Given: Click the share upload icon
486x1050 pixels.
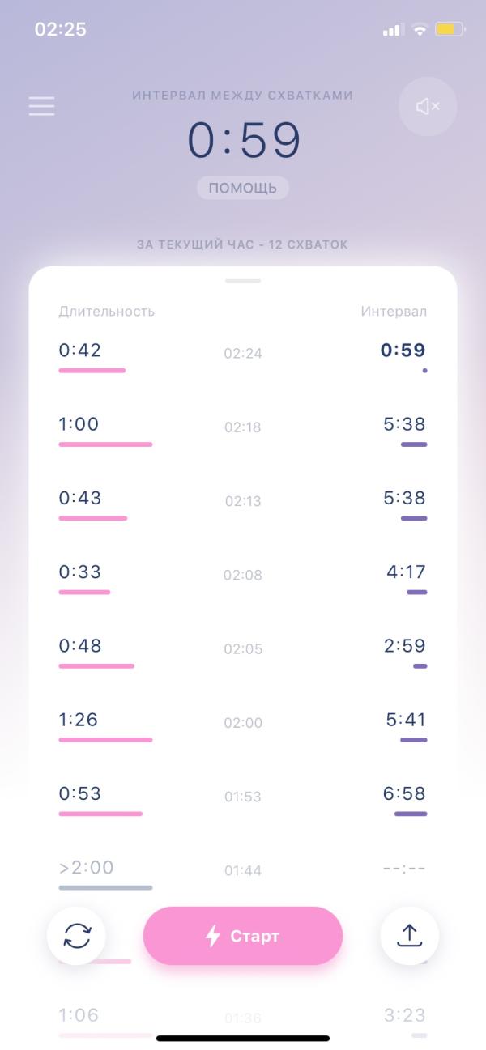Looking at the screenshot, I should 410,936.
